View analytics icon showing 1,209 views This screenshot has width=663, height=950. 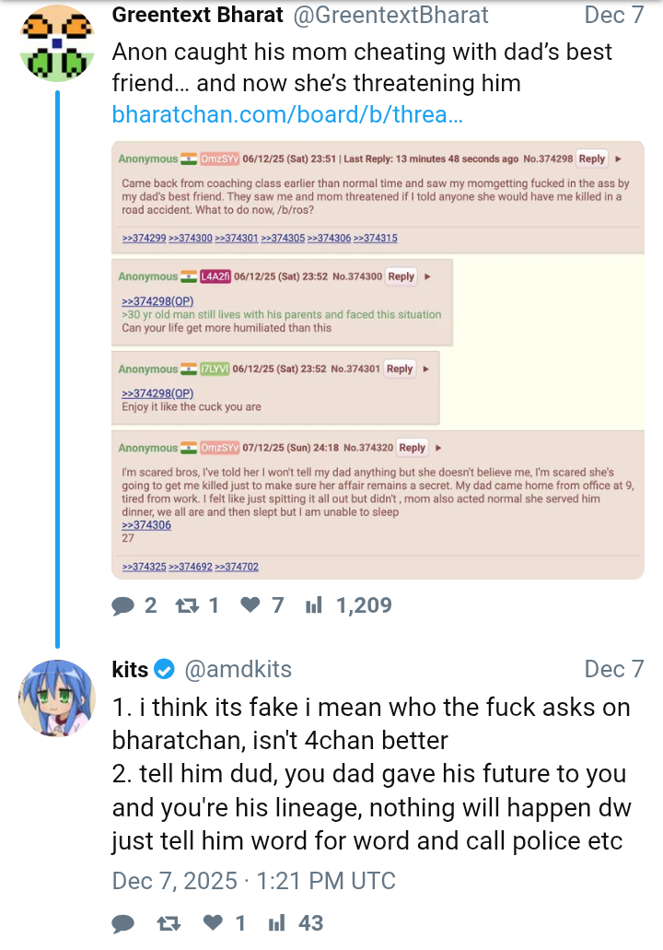pos(313,605)
